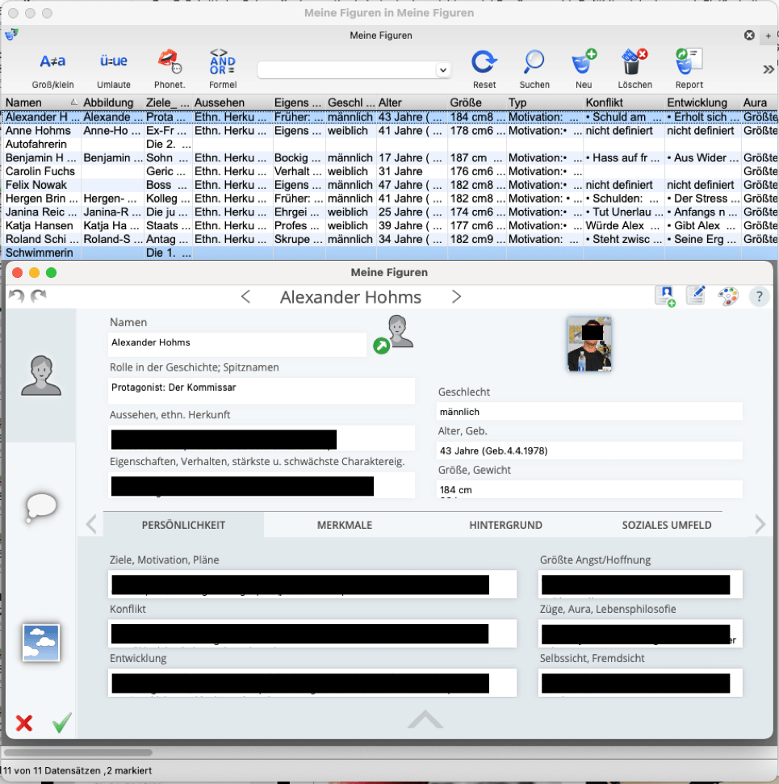779x784 pixels.
Task: Open the color palette icon
Action: [x=727, y=296]
